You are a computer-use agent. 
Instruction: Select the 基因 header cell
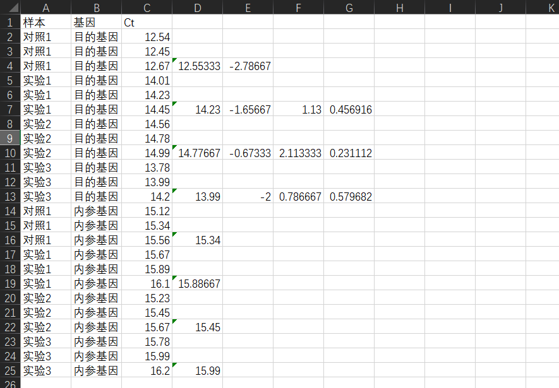point(96,21)
